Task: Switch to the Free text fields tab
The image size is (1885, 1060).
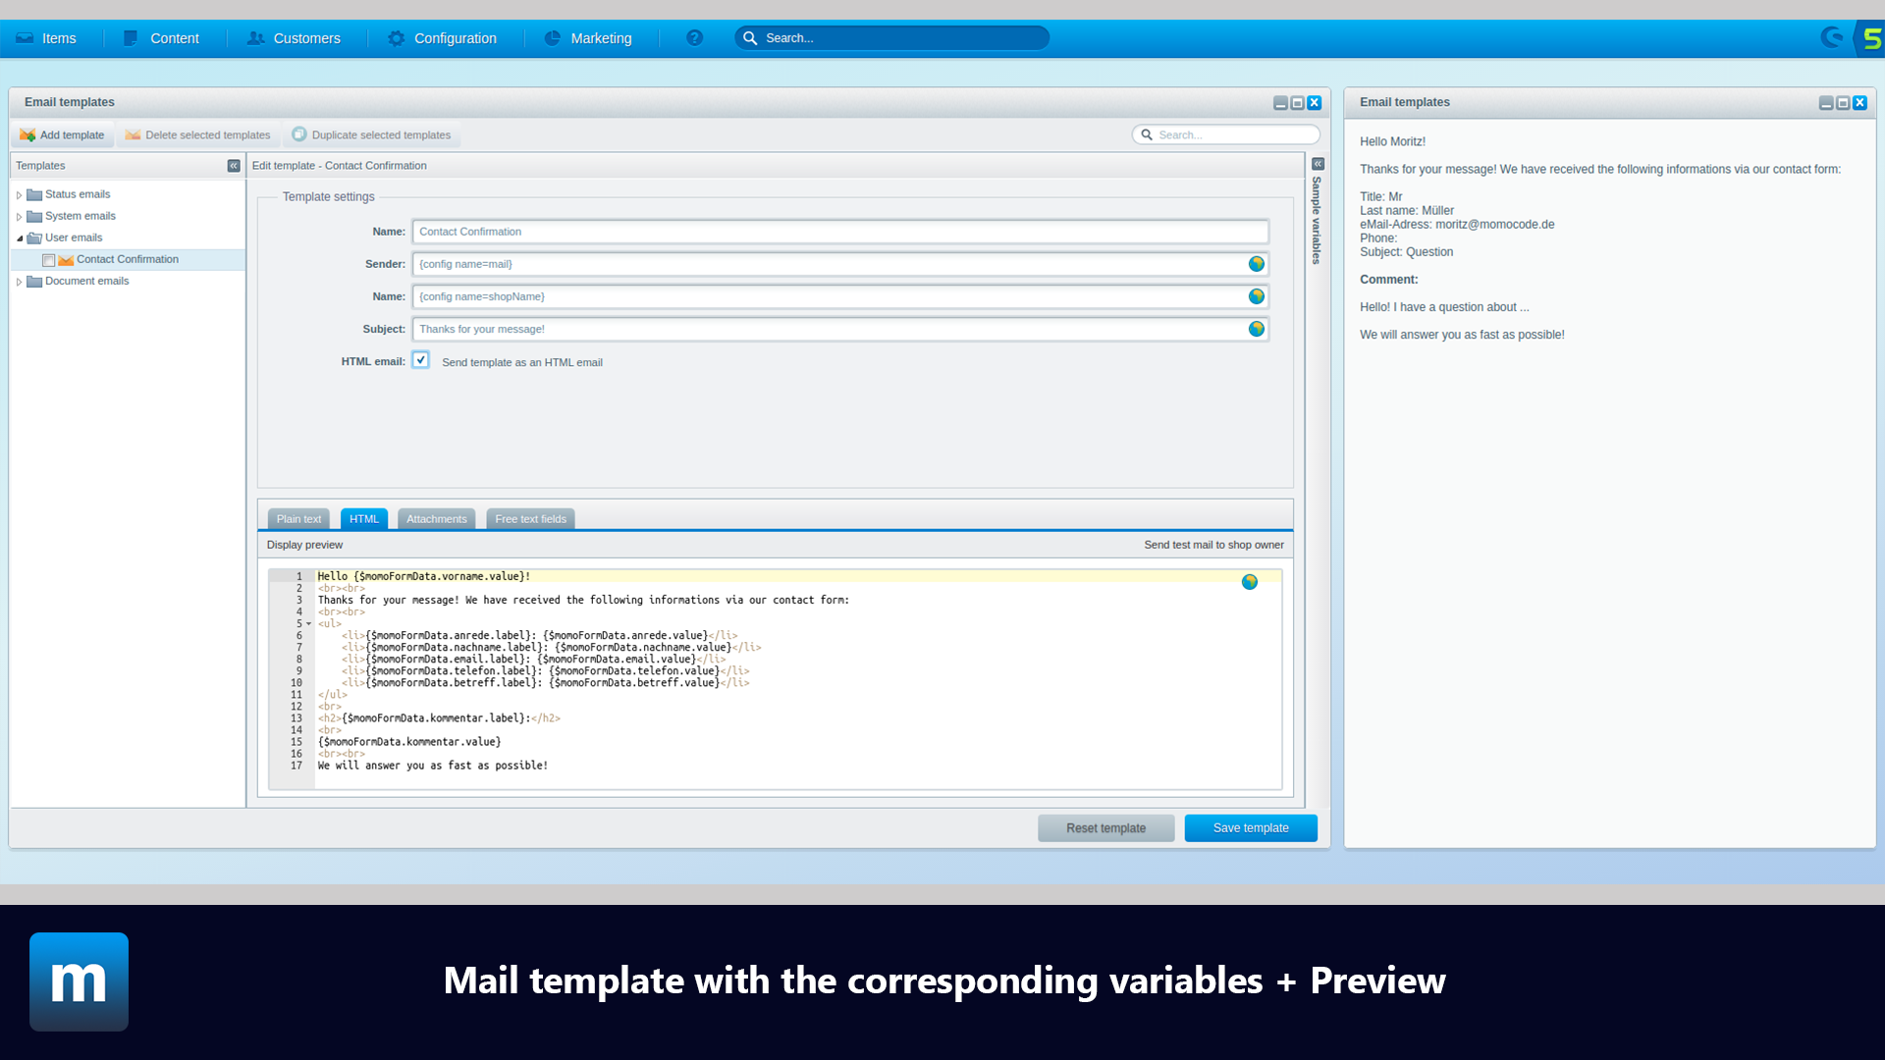Action: point(530,519)
